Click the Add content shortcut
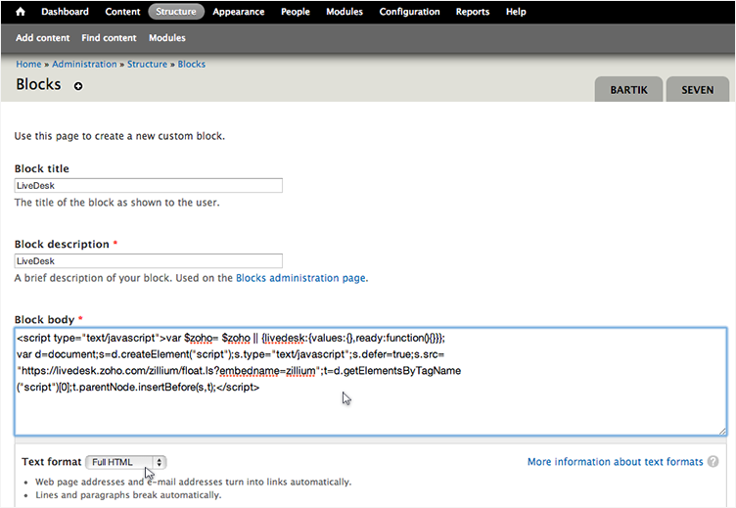This screenshot has width=736, height=508. pyautogui.click(x=43, y=38)
